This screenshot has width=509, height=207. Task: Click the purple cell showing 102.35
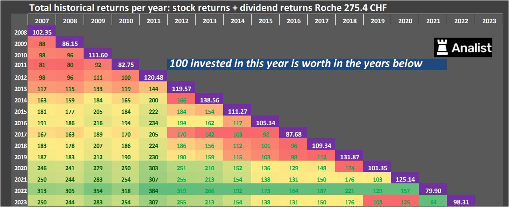42,32
